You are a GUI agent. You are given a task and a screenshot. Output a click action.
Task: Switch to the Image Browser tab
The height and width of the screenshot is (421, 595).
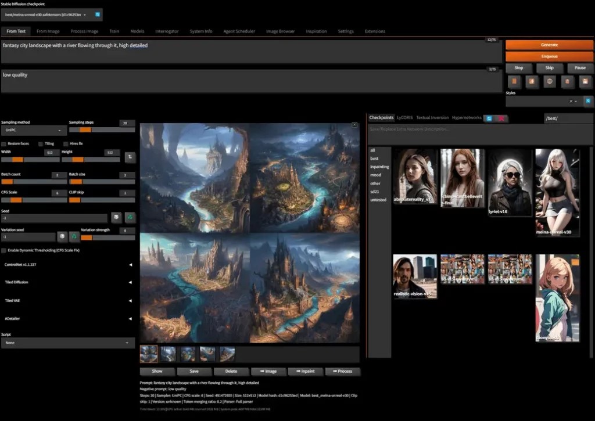(x=280, y=31)
